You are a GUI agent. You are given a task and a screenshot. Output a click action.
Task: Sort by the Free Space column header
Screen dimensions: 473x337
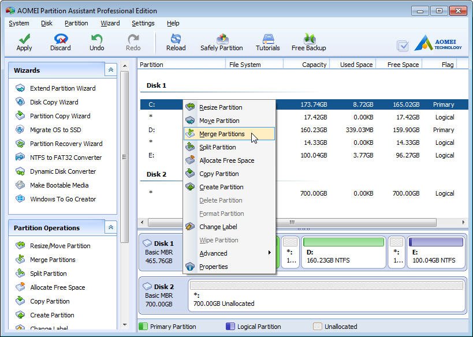coord(399,65)
